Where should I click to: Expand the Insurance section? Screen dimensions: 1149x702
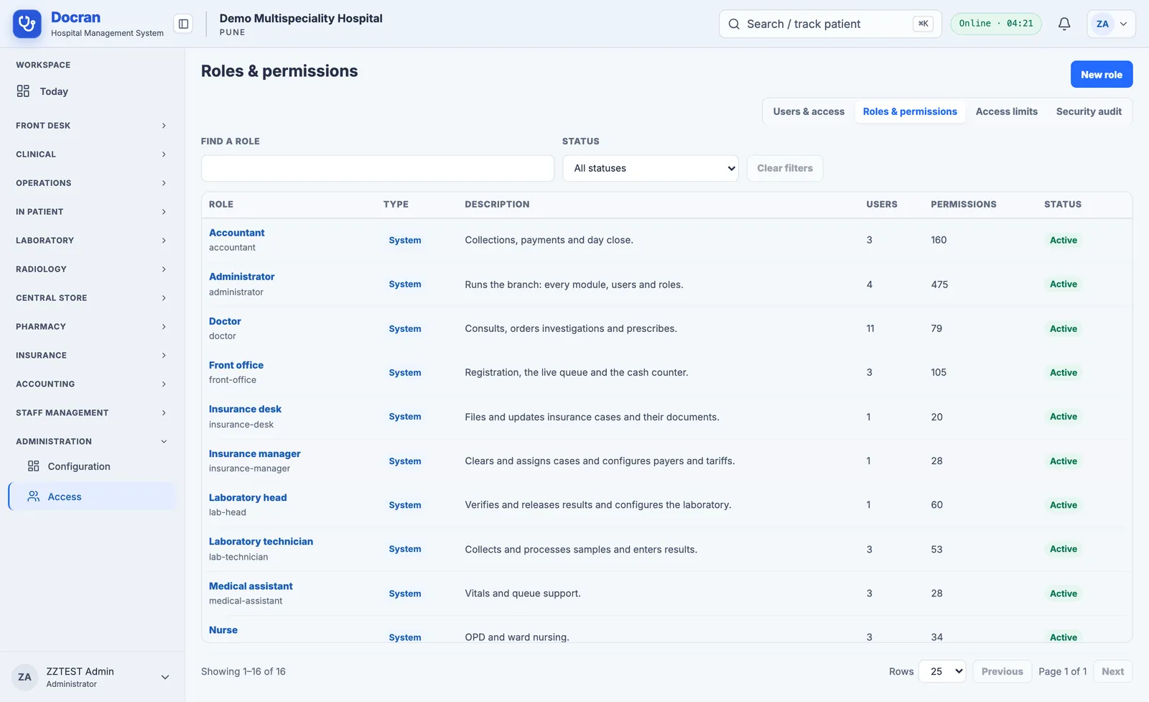(x=92, y=356)
